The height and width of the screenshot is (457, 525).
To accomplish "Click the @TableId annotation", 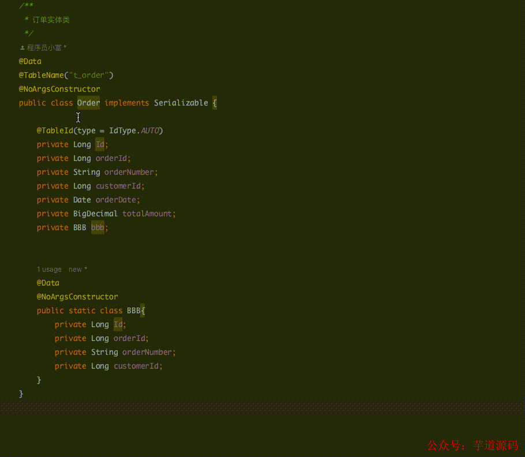I will pos(55,130).
